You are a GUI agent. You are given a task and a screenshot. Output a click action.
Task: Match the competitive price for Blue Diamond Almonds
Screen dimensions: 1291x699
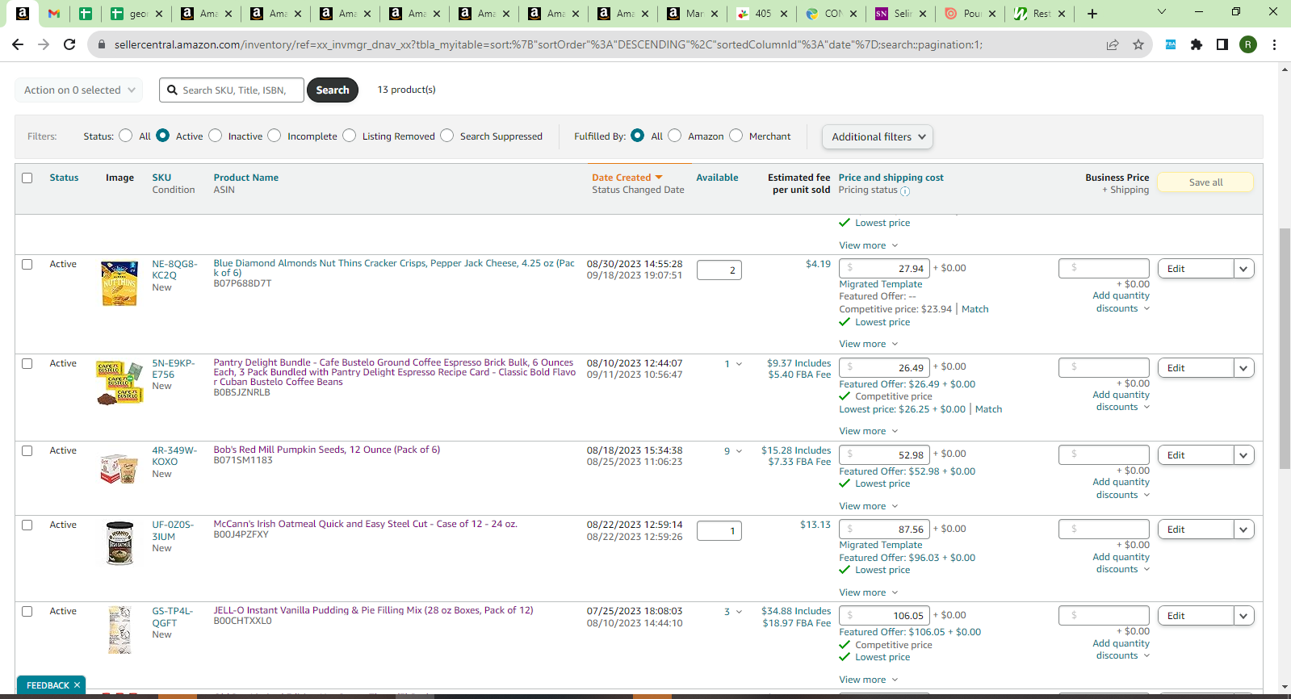coord(975,309)
